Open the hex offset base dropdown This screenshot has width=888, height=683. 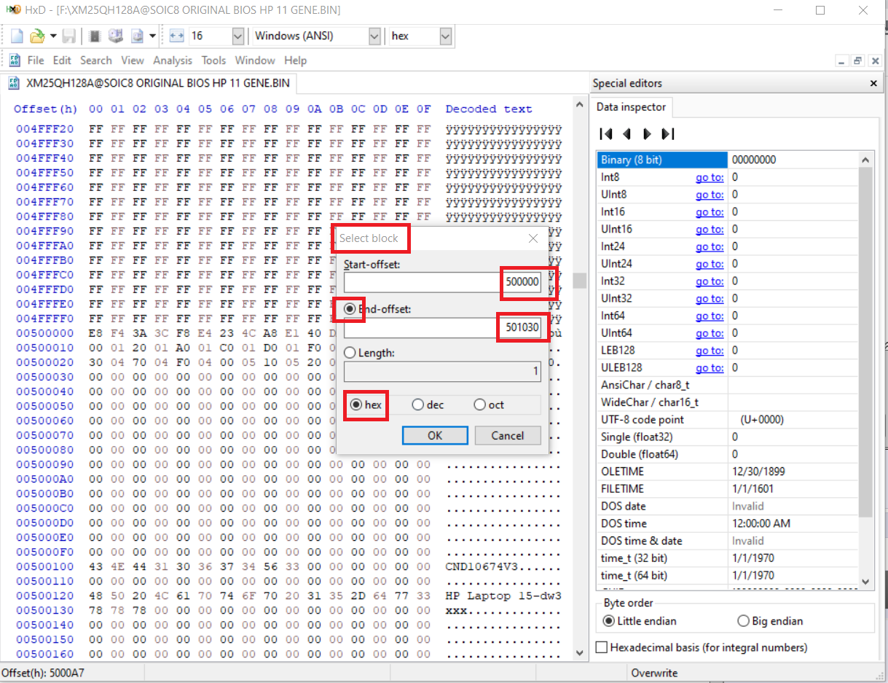[445, 36]
